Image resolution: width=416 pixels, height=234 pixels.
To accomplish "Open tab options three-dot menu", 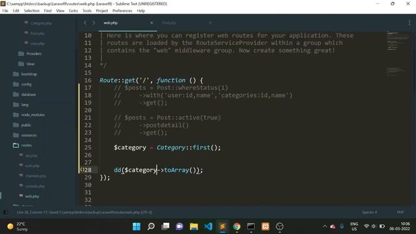I will (409, 23).
